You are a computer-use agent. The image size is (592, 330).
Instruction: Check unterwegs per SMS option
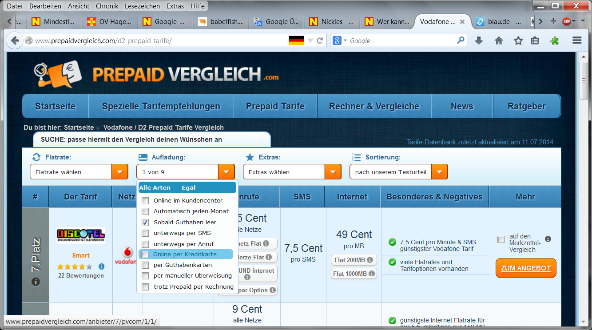(x=145, y=233)
